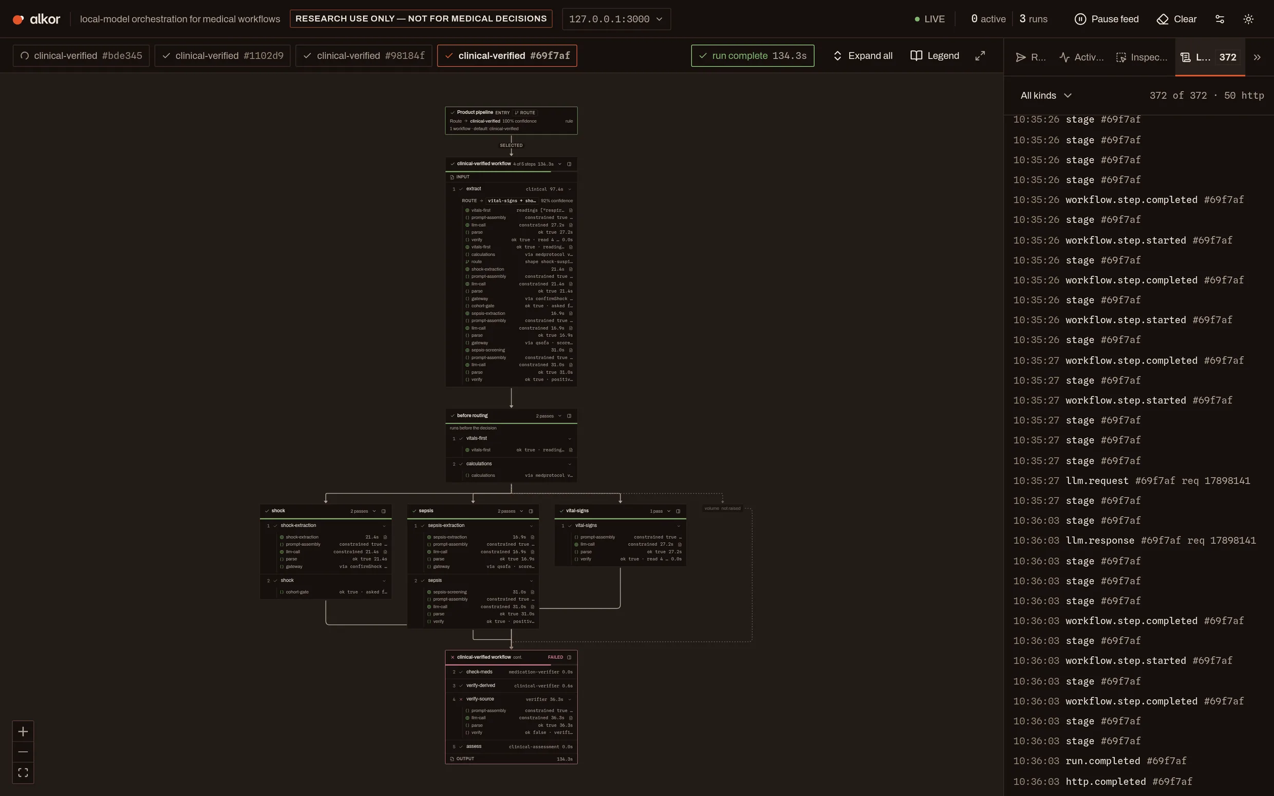Image resolution: width=1274 pixels, height=796 pixels.
Task: Open the All kinds filter dropdown
Action: [1045, 96]
